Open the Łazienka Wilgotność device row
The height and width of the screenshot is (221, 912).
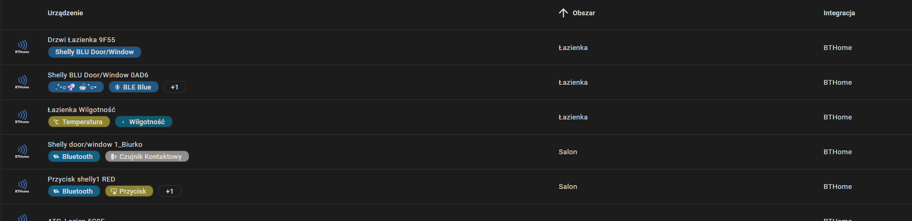[x=81, y=110]
